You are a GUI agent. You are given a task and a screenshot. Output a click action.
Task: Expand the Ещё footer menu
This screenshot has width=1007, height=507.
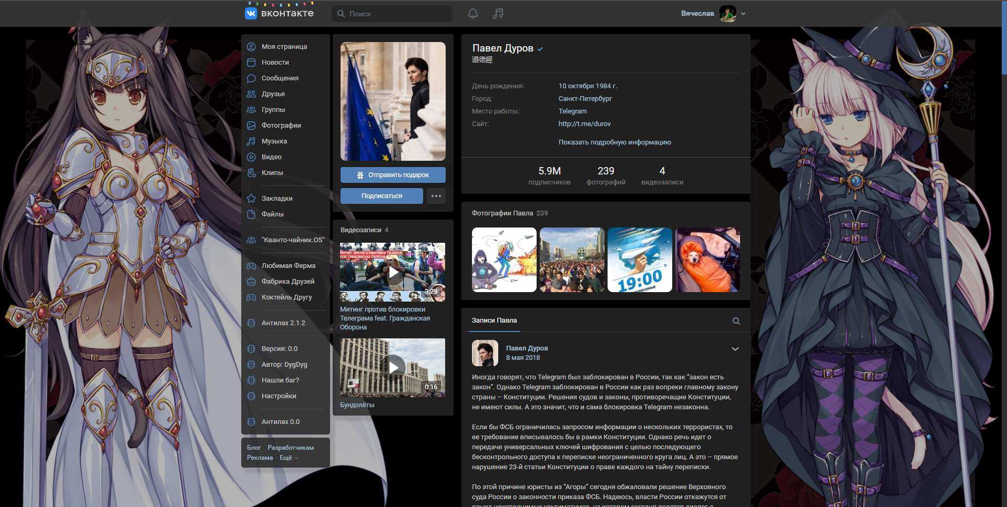click(289, 458)
